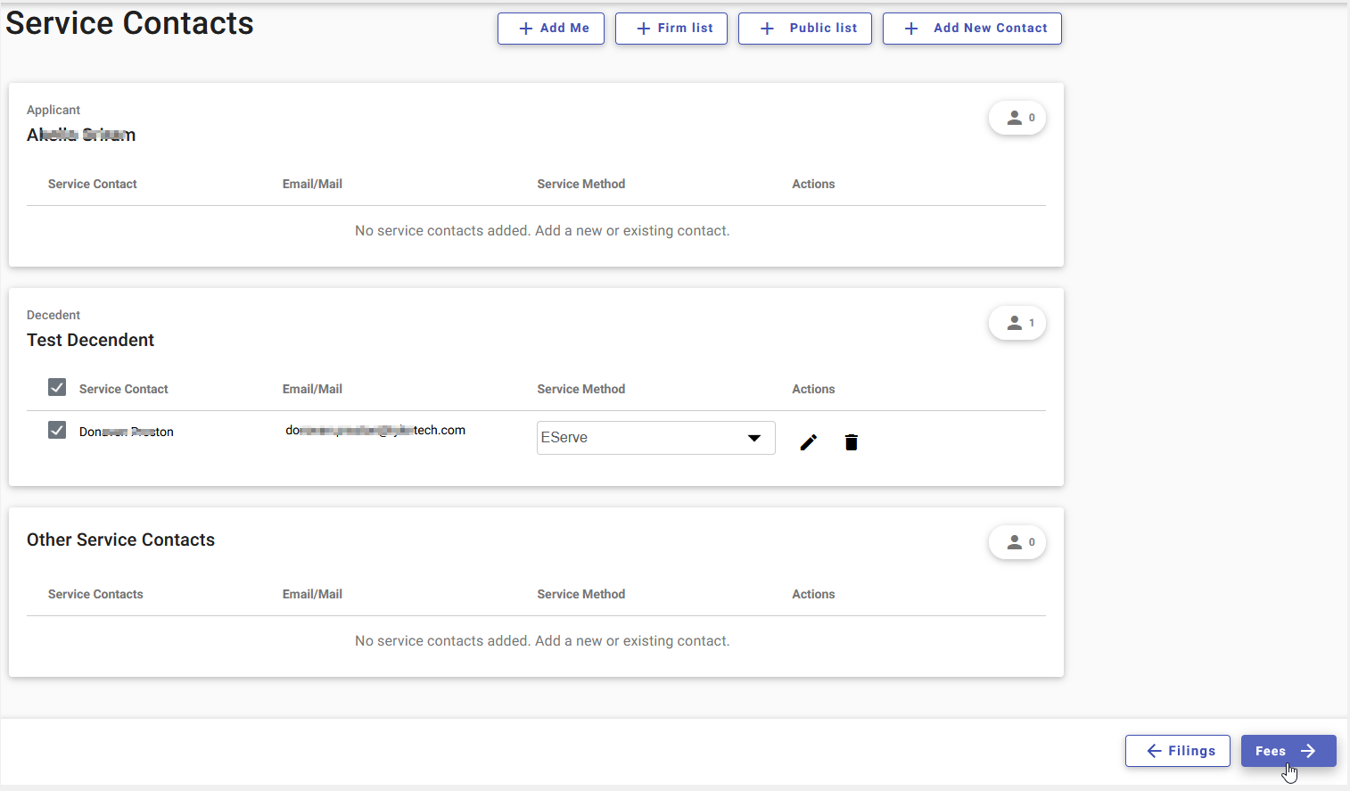This screenshot has height=791, width=1350.
Task: Click the plus icon on Add New Contact
Action: pyautogui.click(x=910, y=28)
